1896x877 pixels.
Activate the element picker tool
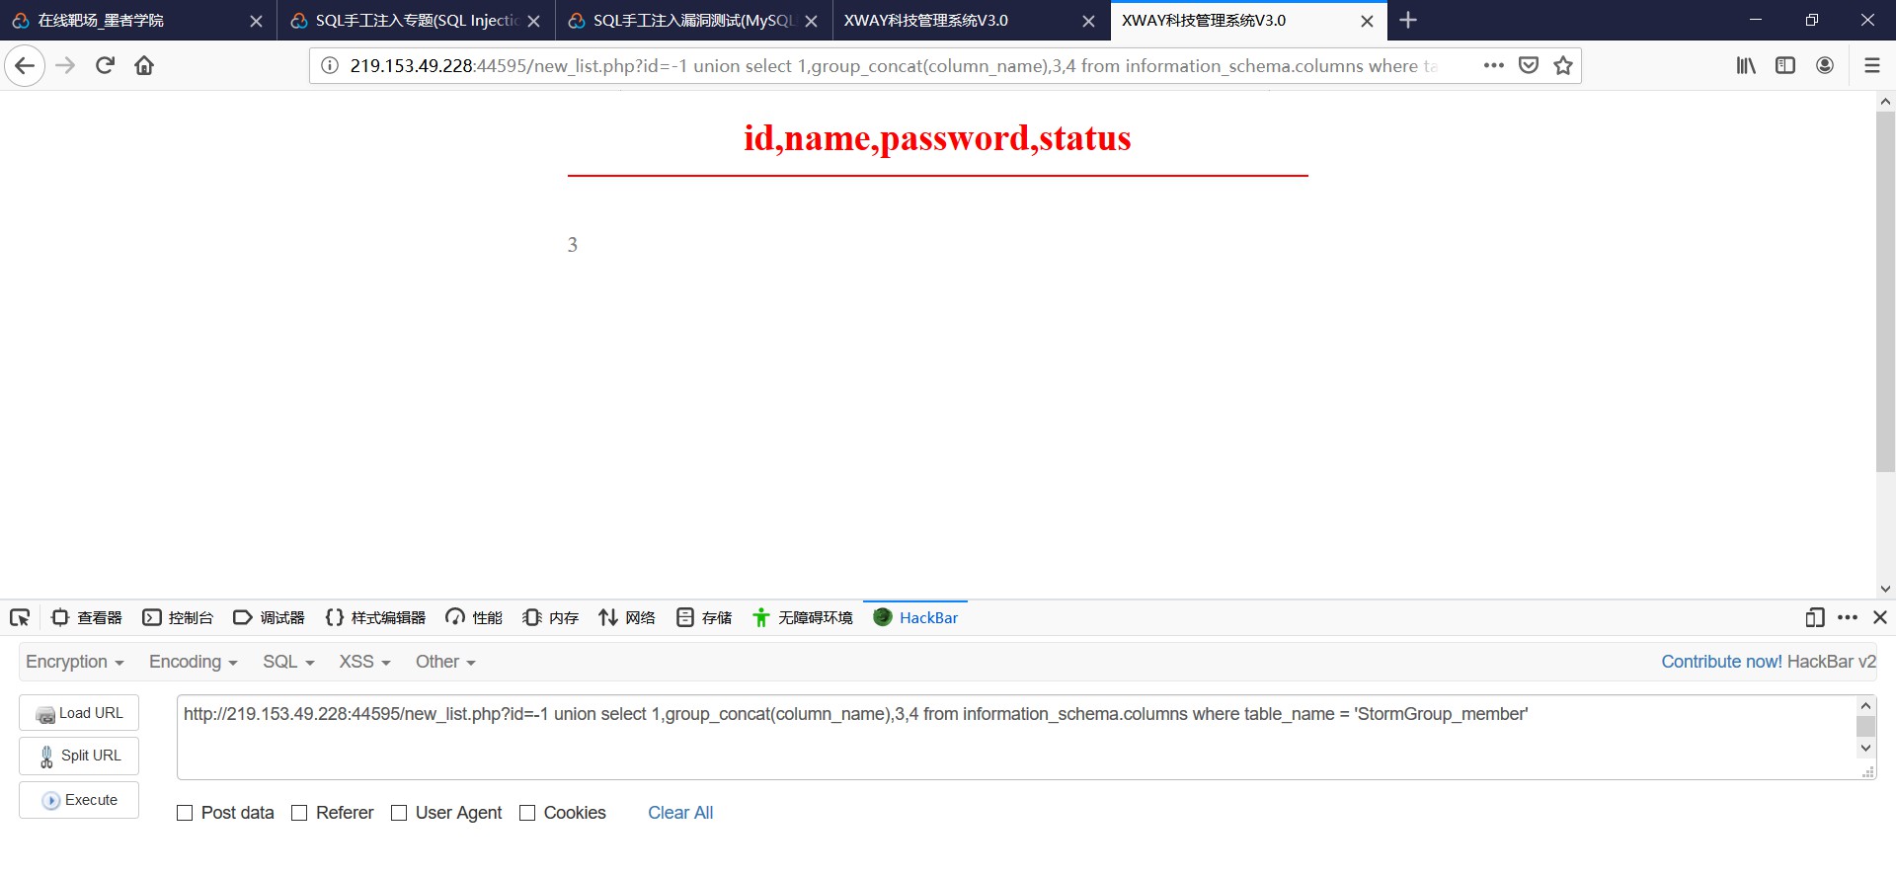point(20,618)
